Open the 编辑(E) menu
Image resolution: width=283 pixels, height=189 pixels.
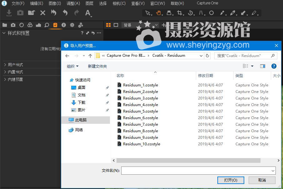(37, 3)
